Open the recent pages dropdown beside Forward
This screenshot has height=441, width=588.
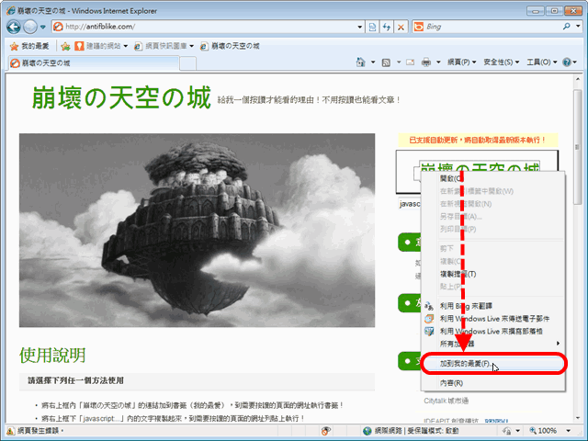(x=43, y=27)
